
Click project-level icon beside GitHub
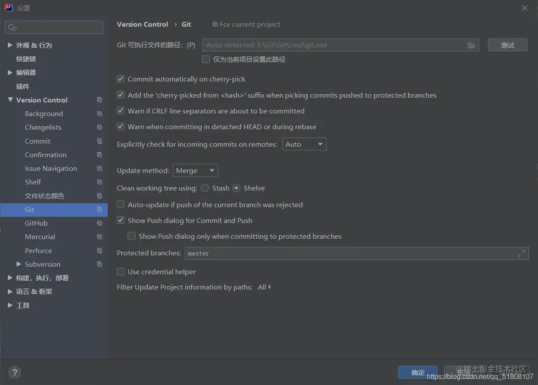point(99,223)
